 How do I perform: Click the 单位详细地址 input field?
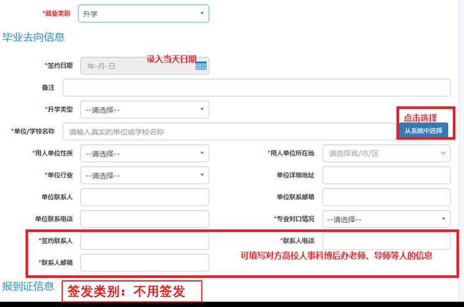(x=386, y=175)
